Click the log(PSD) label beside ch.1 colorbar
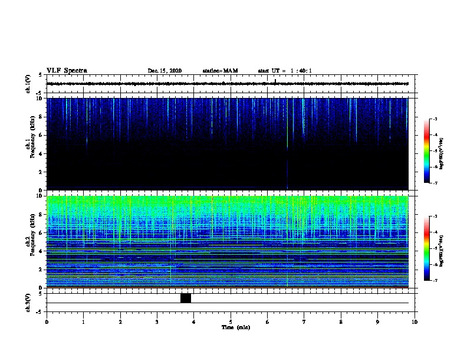The image size is (467, 361). (442, 154)
